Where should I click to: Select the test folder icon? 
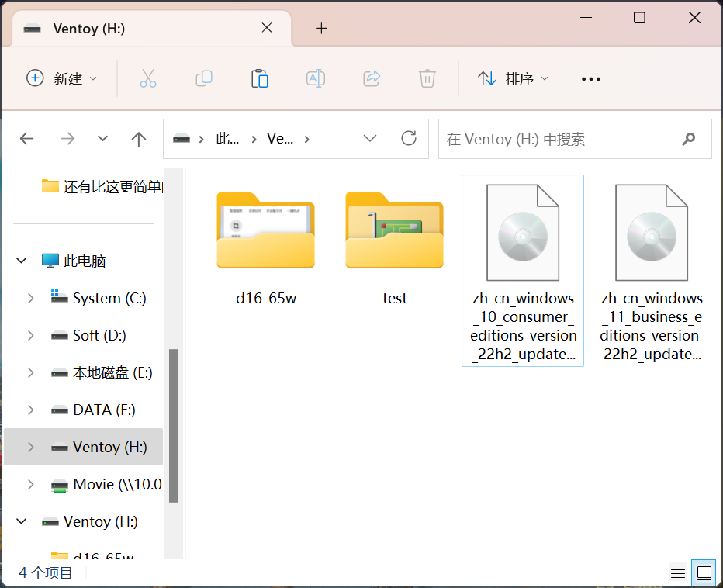394,230
